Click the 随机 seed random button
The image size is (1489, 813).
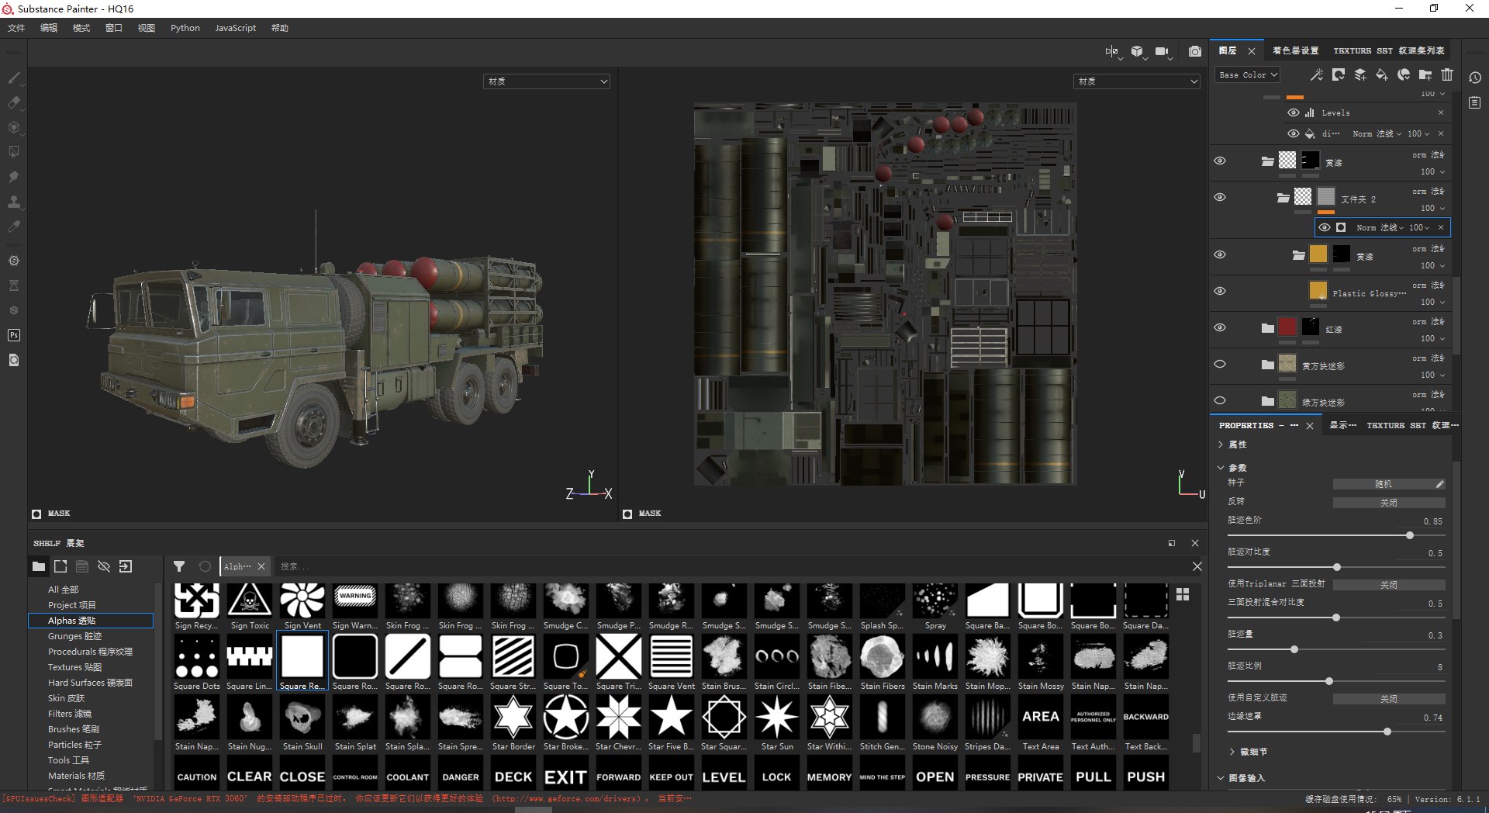[1384, 484]
